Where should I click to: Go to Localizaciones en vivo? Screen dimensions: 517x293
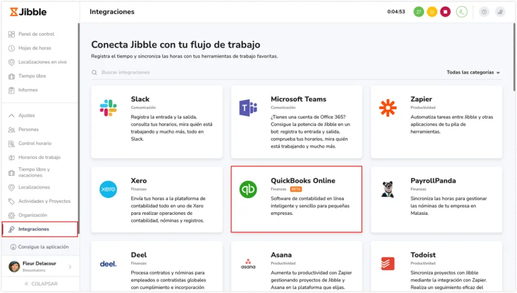coord(42,62)
